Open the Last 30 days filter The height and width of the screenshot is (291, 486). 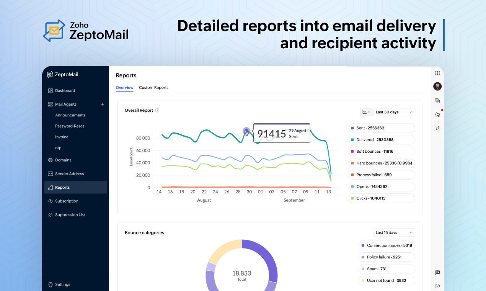point(394,112)
